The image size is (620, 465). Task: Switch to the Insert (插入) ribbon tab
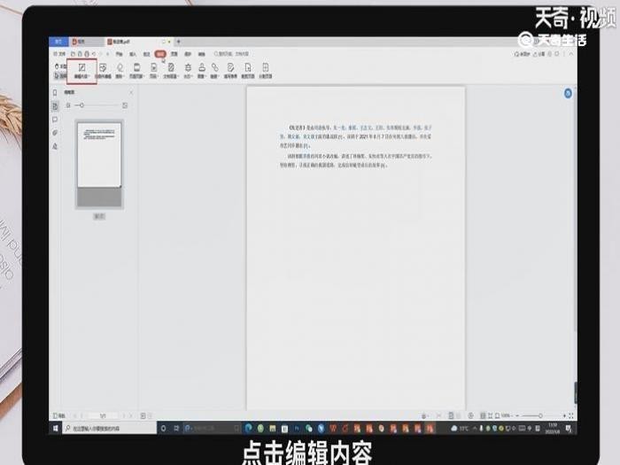(x=133, y=54)
